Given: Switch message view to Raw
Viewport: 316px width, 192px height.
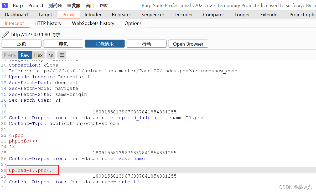Looking at the screenshot, I should [25, 55].
